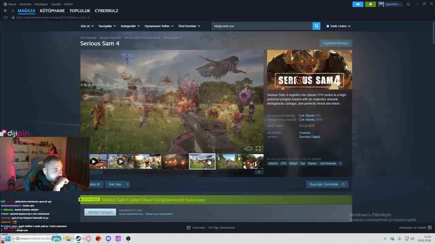The height and width of the screenshot is (244, 435).
Task: Open the Croteam developer link
Action: coord(305,133)
